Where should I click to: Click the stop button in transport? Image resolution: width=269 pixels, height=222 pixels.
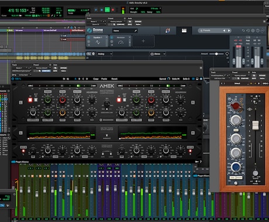click(102, 9)
